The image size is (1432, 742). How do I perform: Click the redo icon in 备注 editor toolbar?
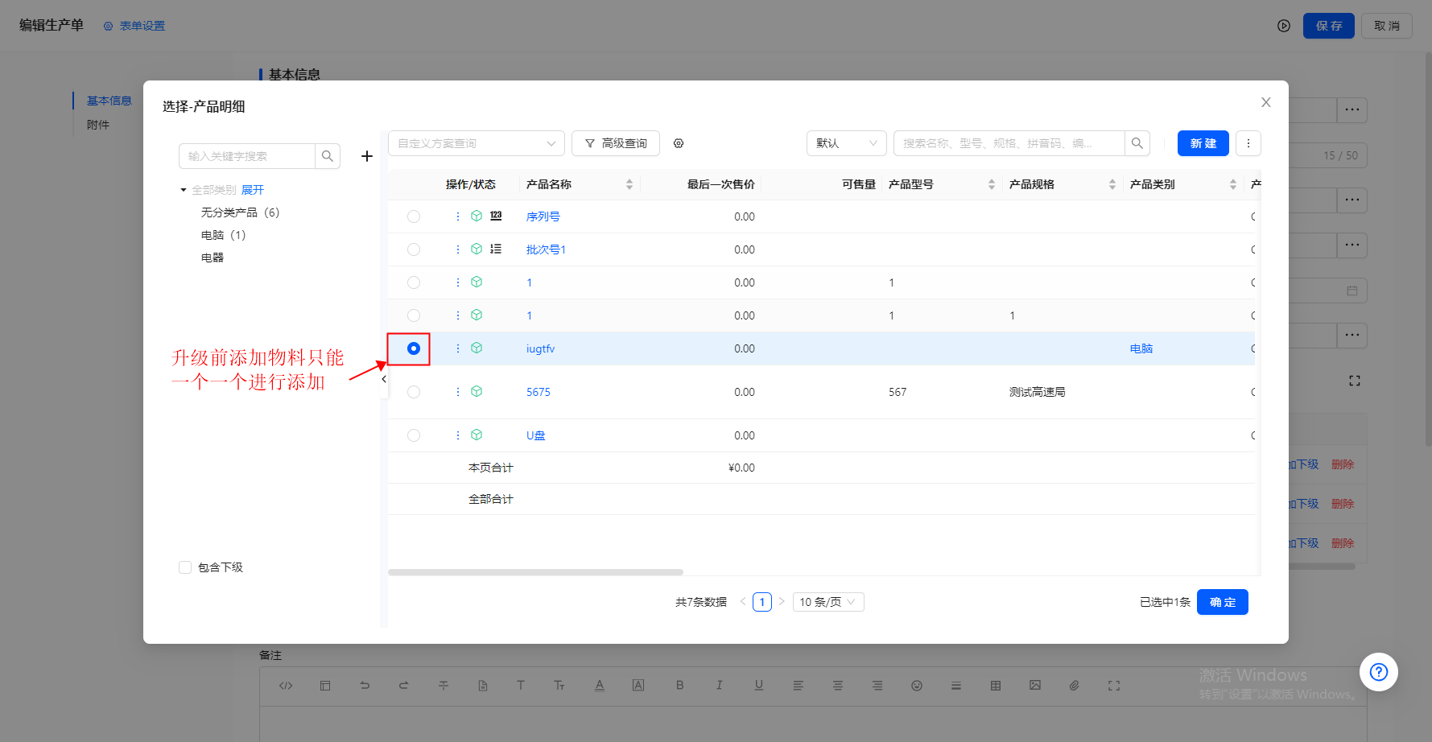pos(403,686)
